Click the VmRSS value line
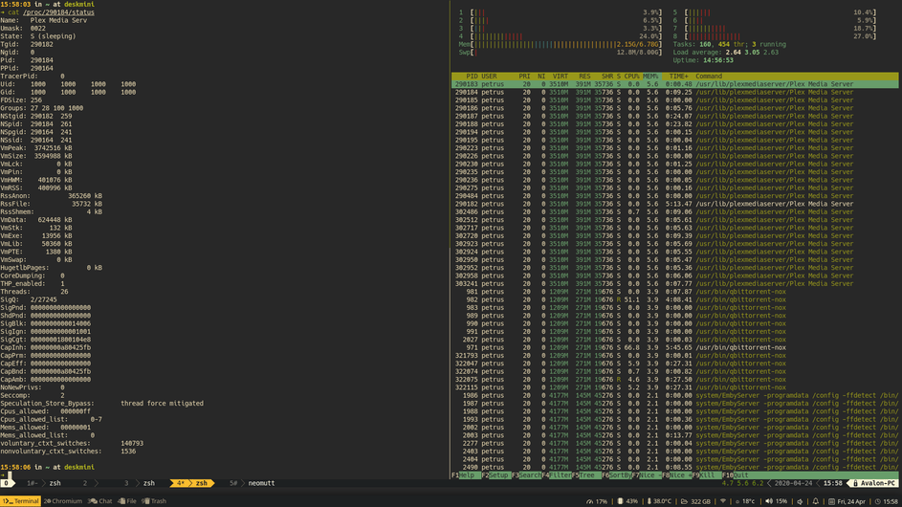Viewport: 902px width, 507px height. (x=36, y=187)
